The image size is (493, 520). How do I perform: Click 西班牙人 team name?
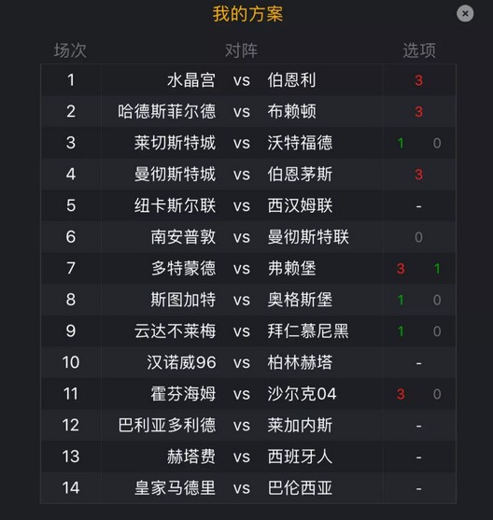pos(300,457)
